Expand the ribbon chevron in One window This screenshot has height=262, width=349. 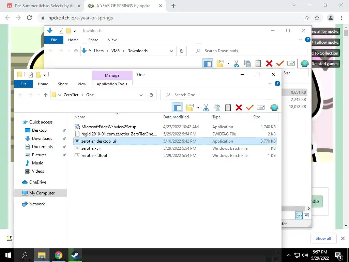(270, 84)
